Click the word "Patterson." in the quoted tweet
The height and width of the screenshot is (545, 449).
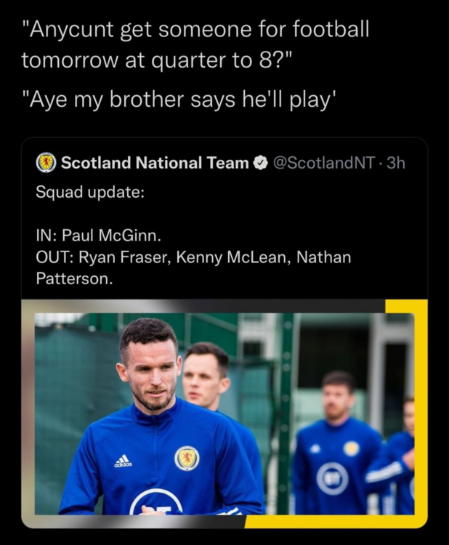coord(74,278)
